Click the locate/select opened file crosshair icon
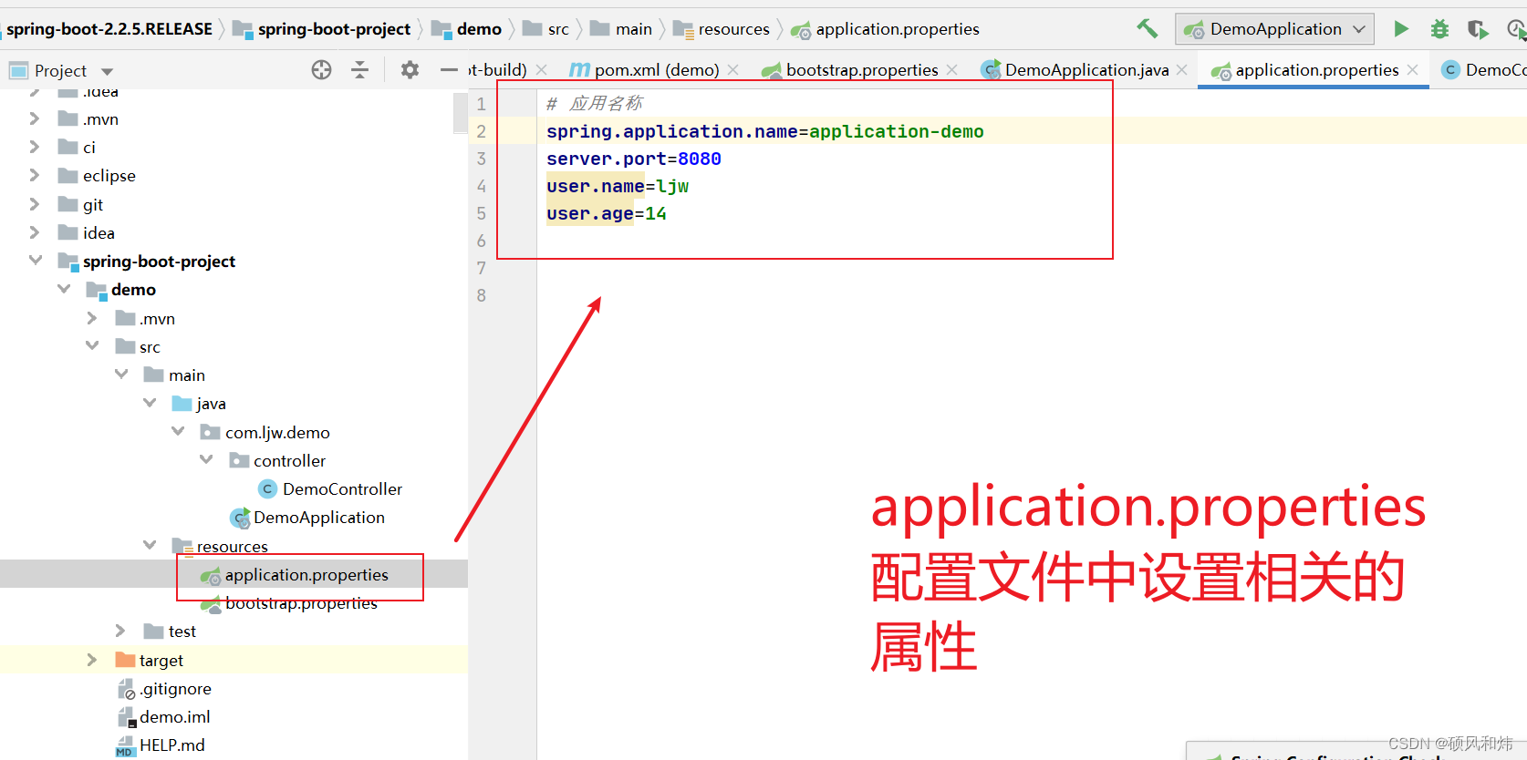Viewport: 1527px width, 760px height. click(x=321, y=70)
